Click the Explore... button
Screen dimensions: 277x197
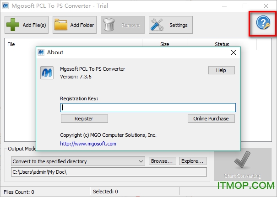192,161
